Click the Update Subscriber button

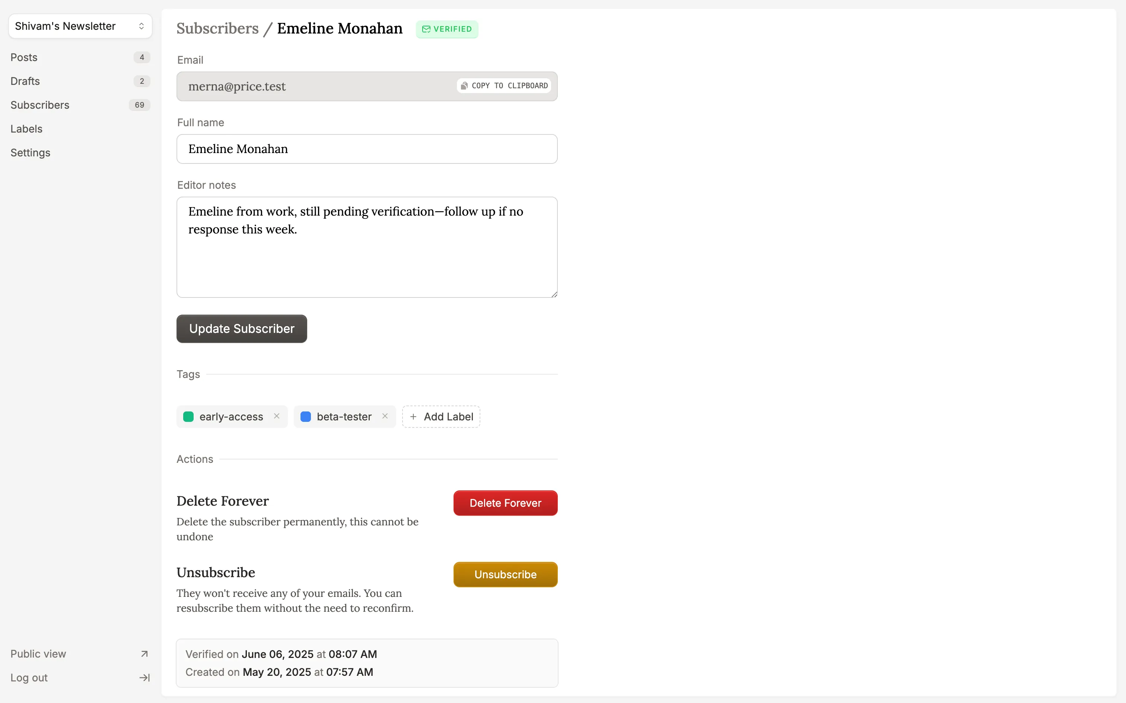(x=241, y=329)
